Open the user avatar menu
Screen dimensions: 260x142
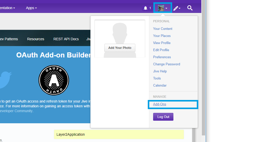(162, 8)
